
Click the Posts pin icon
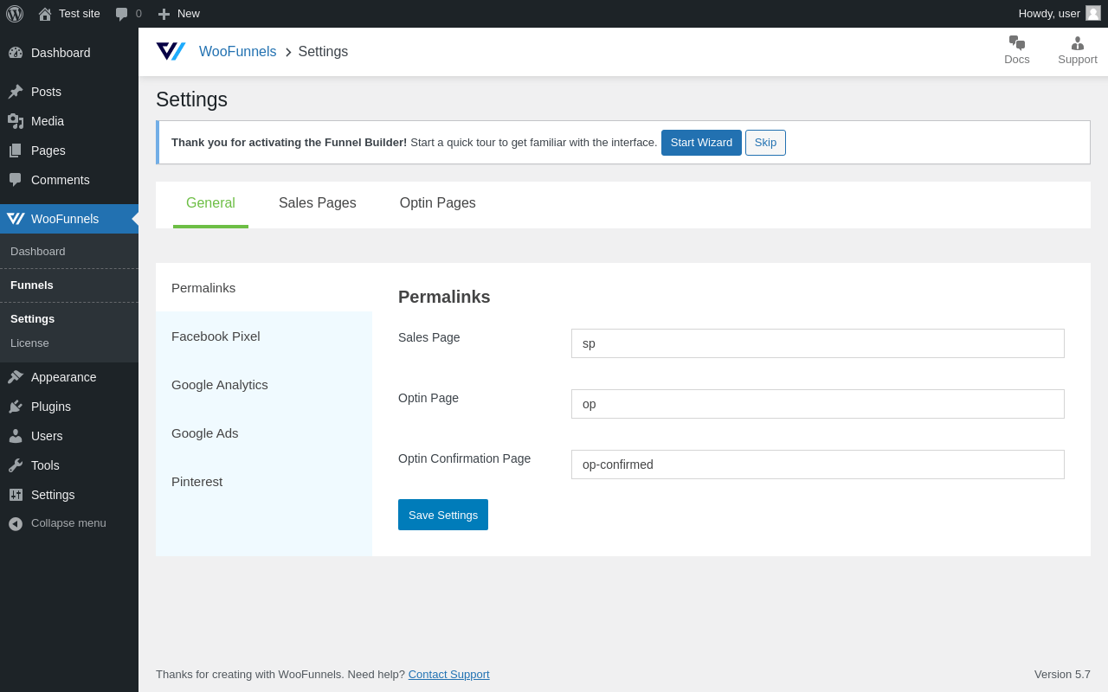click(x=16, y=92)
